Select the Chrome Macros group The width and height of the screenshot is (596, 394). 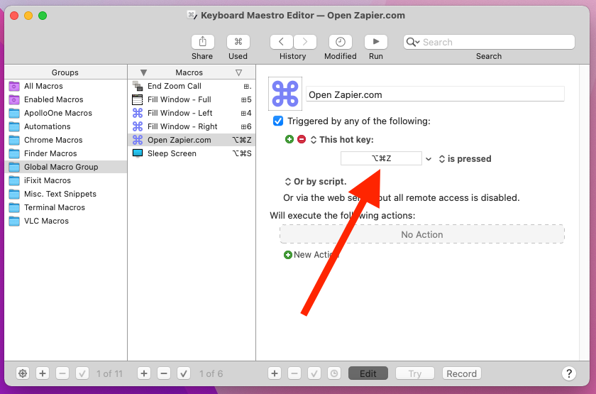coord(66,140)
